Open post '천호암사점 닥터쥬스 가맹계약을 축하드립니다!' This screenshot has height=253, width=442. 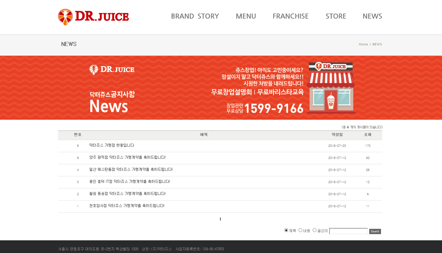(x=127, y=206)
